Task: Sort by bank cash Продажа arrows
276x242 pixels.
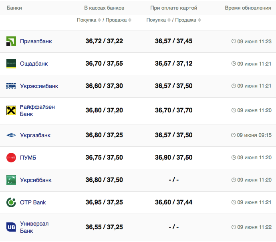Action: pyautogui.click(x=130, y=20)
